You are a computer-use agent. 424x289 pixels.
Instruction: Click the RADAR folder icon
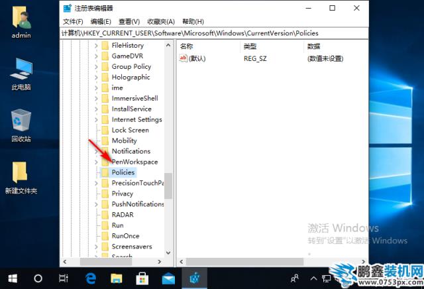click(x=105, y=215)
